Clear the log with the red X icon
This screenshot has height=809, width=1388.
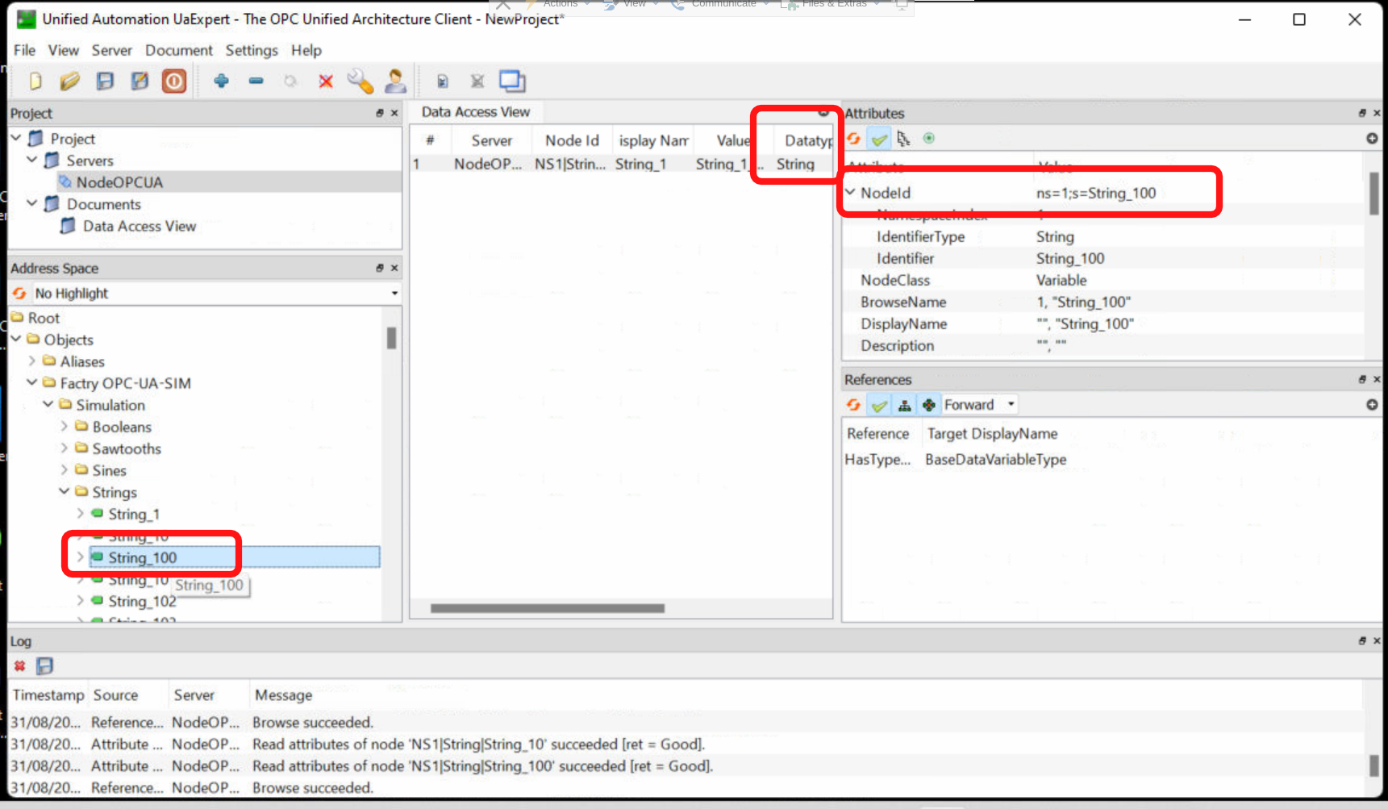(19, 666)
